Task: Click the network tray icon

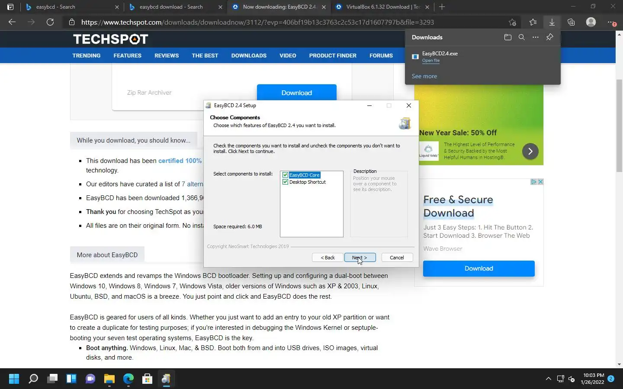Action: click(560, 379)
